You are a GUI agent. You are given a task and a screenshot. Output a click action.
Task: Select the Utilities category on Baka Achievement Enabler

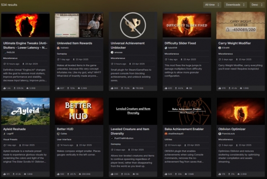[168, 140]
